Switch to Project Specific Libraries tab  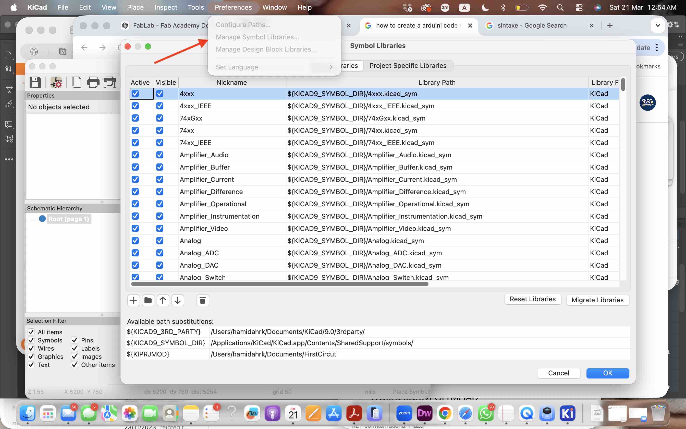(408, 66)
